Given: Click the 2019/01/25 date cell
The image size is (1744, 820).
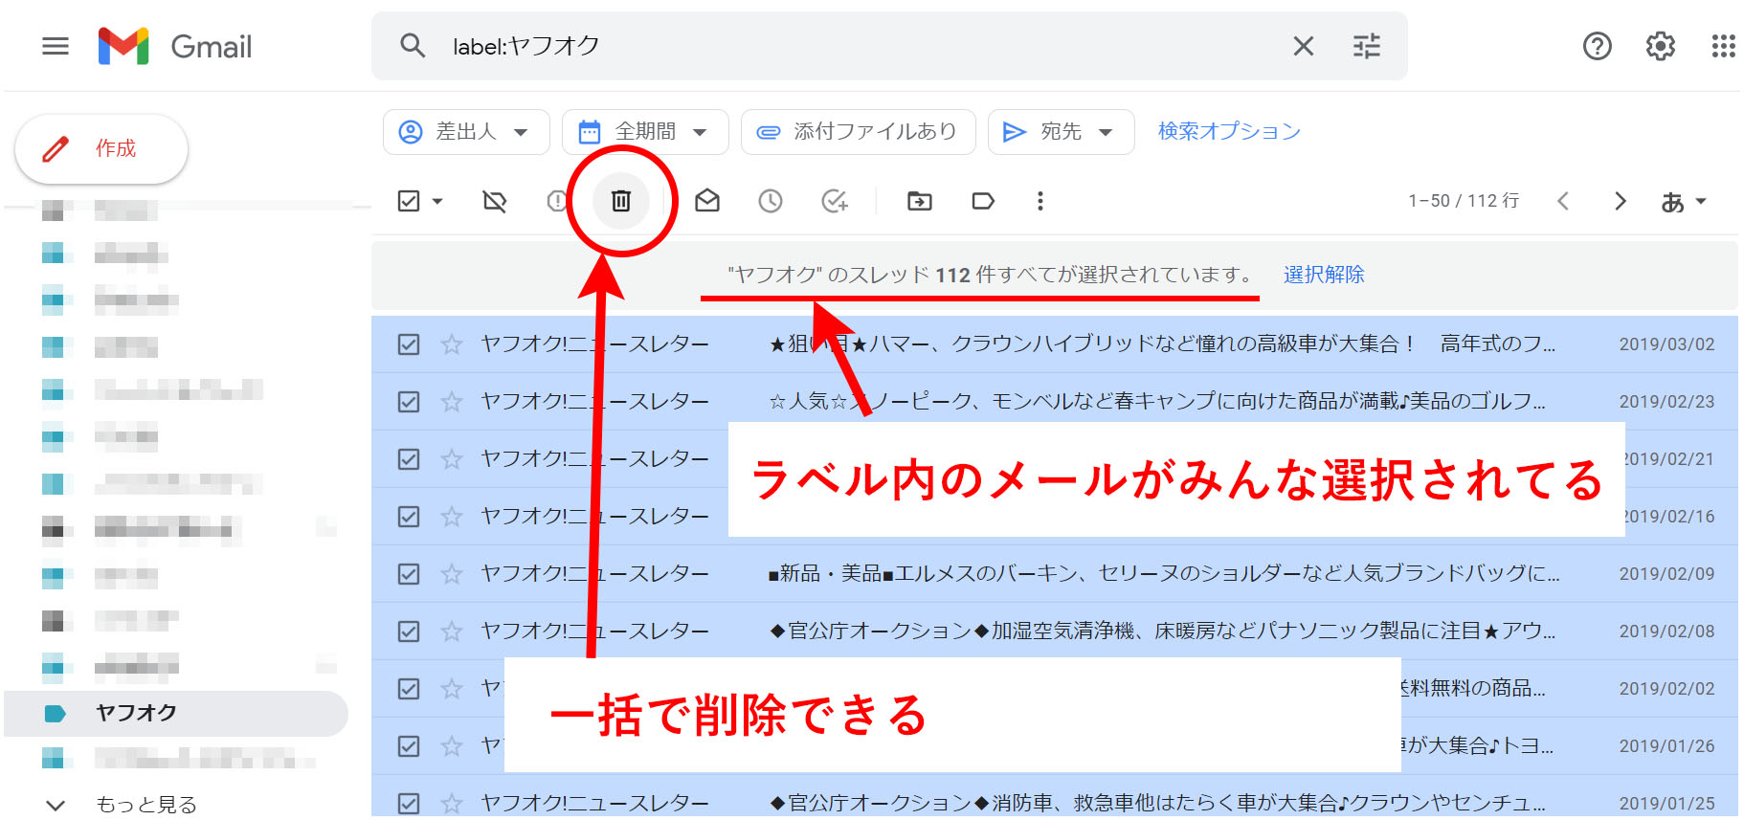Looking at the screenshot, I should pos(1666,804).
